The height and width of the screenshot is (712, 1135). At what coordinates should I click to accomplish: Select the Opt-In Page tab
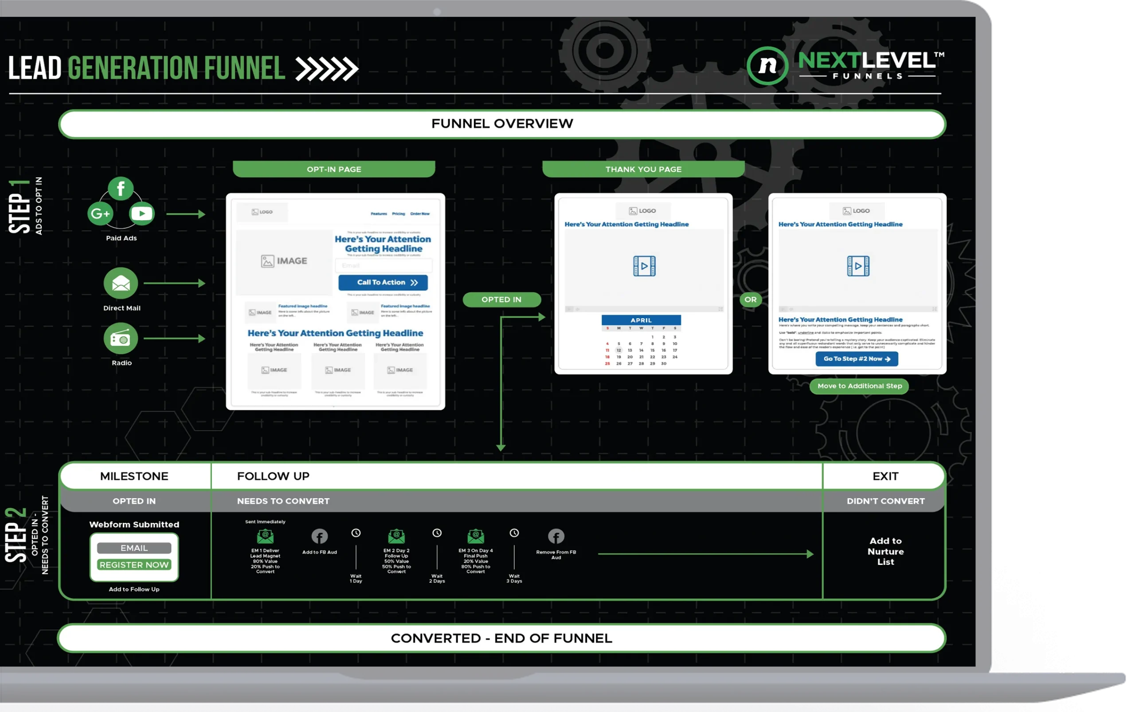pos(333,169)
